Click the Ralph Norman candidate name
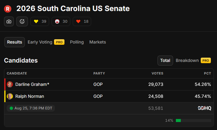The height and width of the screenshot is (130, 217). pyautogui.click(x=29, y=96)
